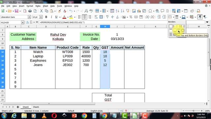This screenshot has width=211, height=119.
Task: Switch to the Sheet1 tab
Action: (36, 107)
